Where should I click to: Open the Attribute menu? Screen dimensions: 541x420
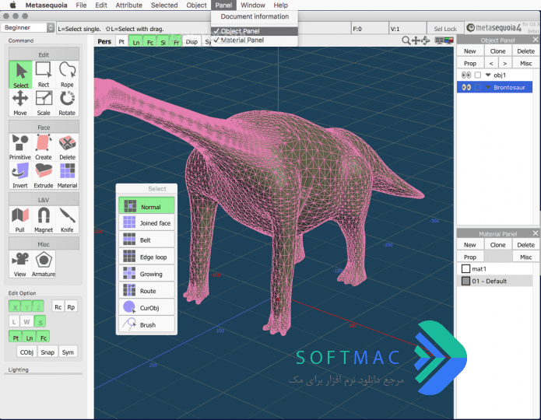click(128, 5)
